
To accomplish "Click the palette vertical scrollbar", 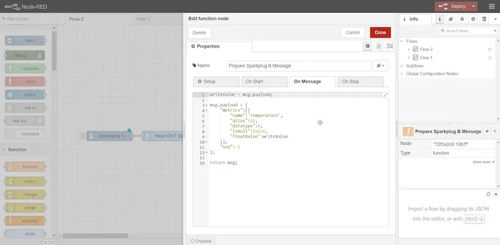I will tap(54, 51).
